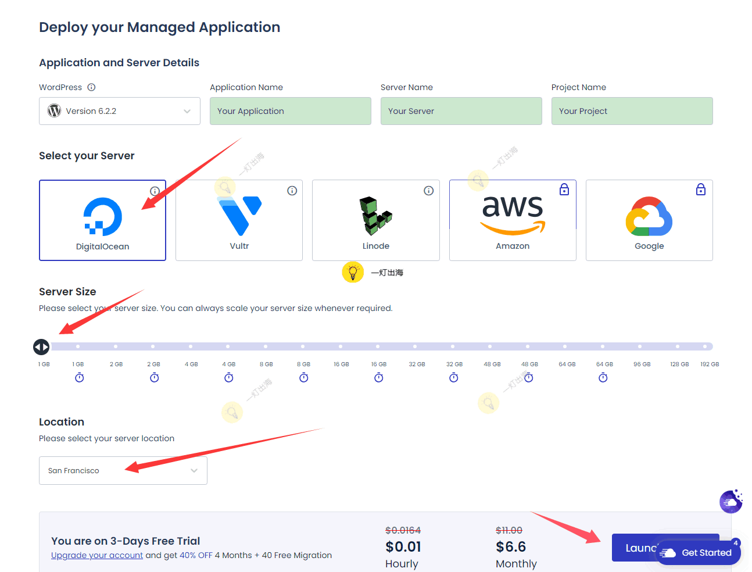
Task: Click the info icon on Linode card
Action: [x=429, y=191]
